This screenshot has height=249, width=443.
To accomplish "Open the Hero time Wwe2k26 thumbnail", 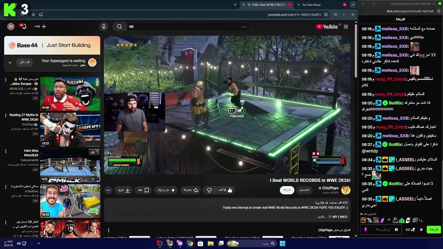I will (70, 165).
